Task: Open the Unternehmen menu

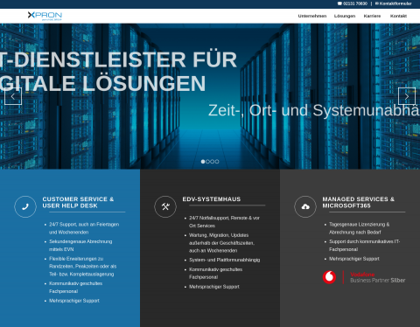Action: (x=312, y=16)
